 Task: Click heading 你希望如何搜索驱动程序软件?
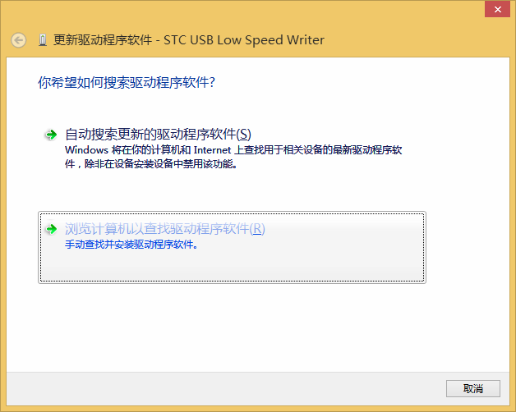127,82
